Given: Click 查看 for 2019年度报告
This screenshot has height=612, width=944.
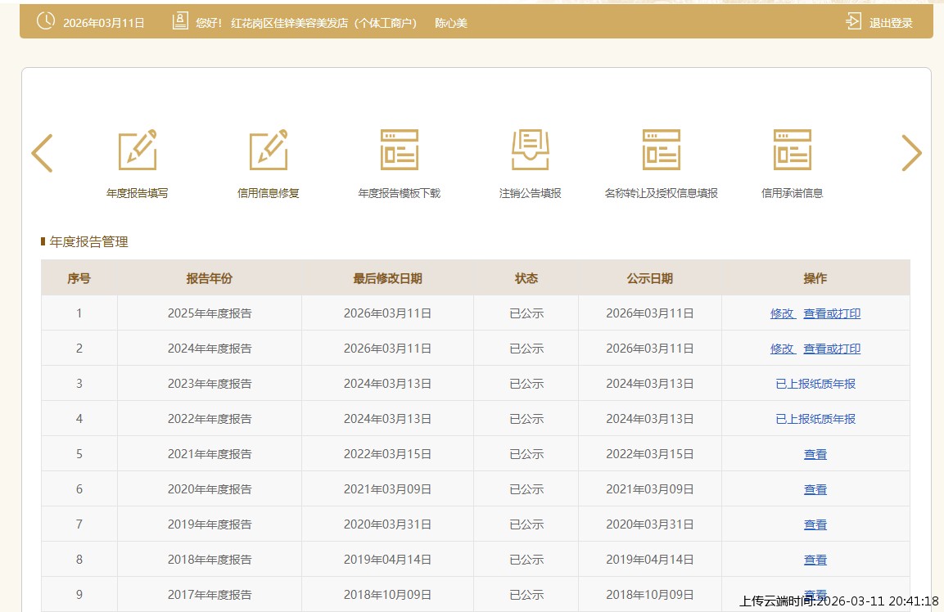Looking at the screenshot, I should [x=815, y=524].
